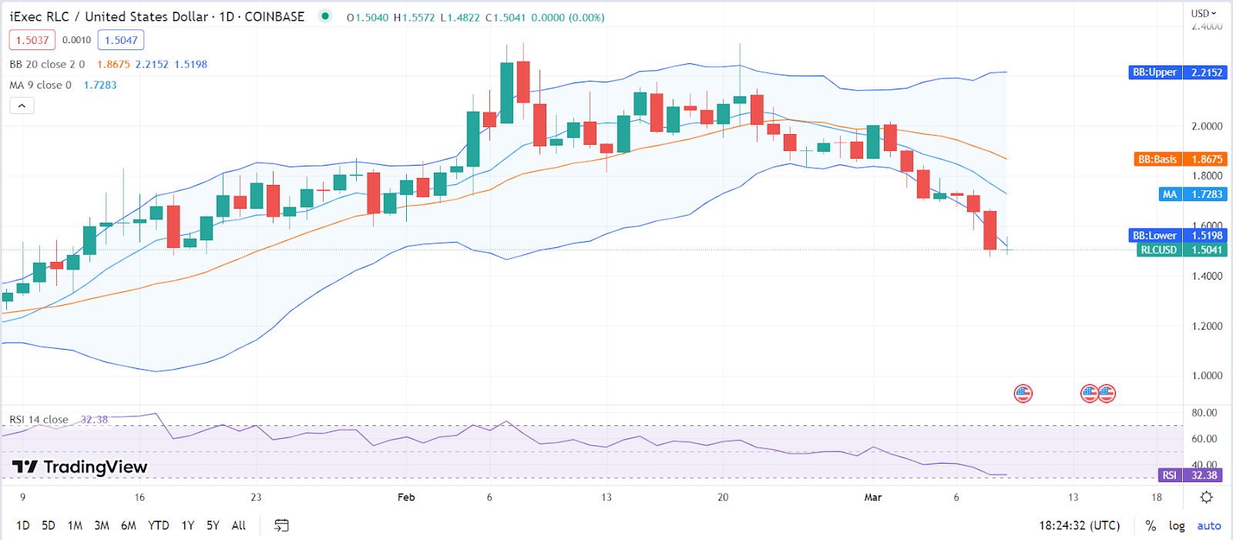Click the BB upper value 2.2152 in legend
1233x540 pixels.
coord(152,64)
